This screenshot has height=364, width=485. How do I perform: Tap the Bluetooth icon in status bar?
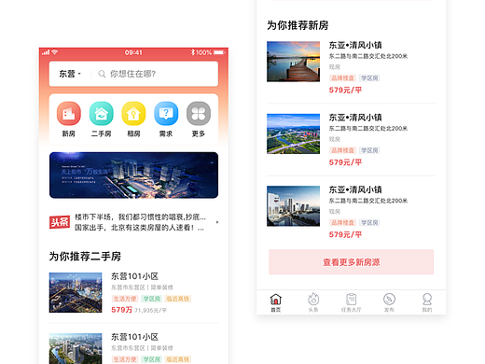193,52
